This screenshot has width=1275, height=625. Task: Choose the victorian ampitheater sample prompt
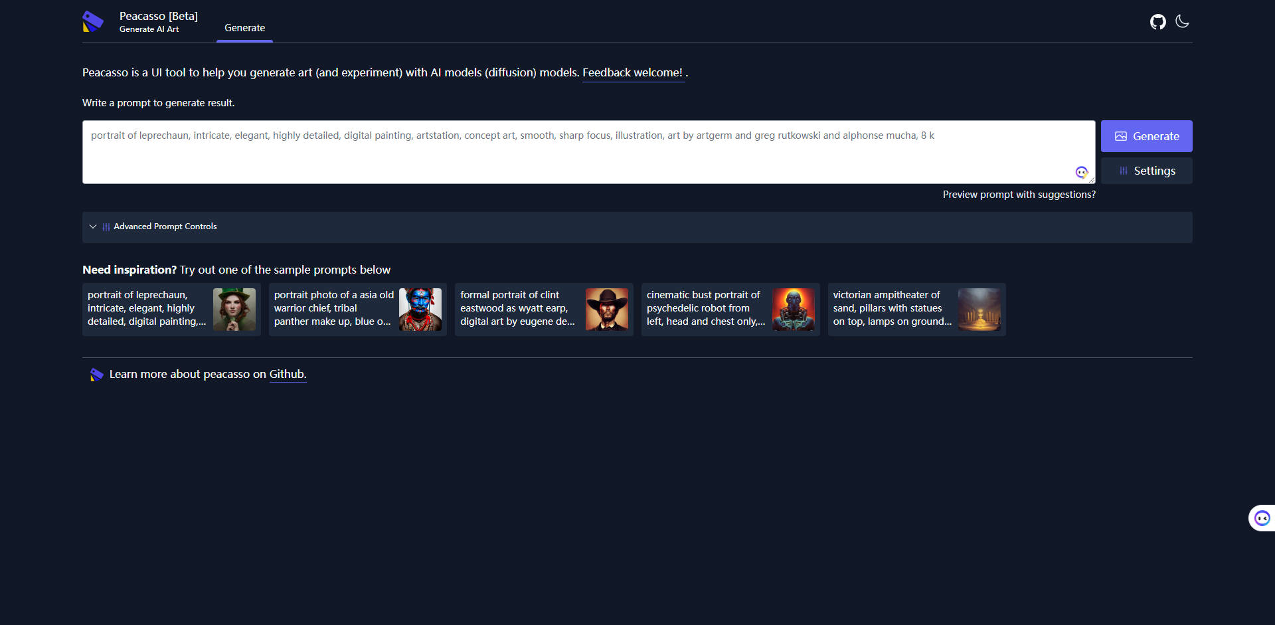coord(916,310)
